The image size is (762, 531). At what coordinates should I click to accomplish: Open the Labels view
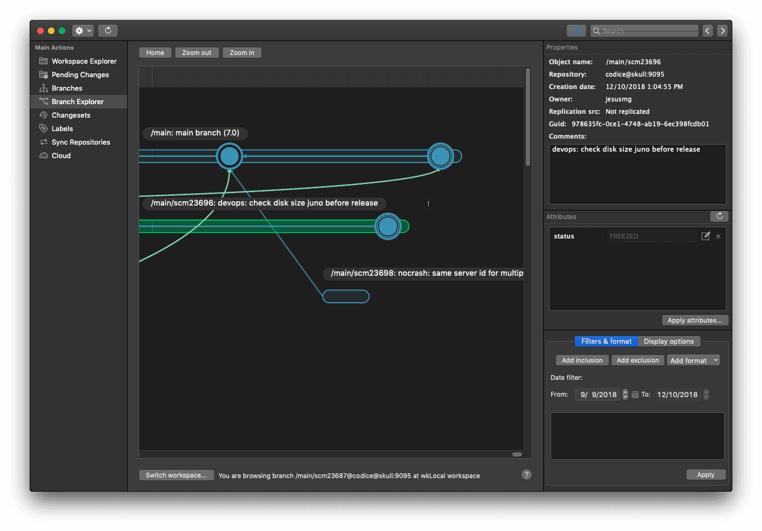(61, 128)
